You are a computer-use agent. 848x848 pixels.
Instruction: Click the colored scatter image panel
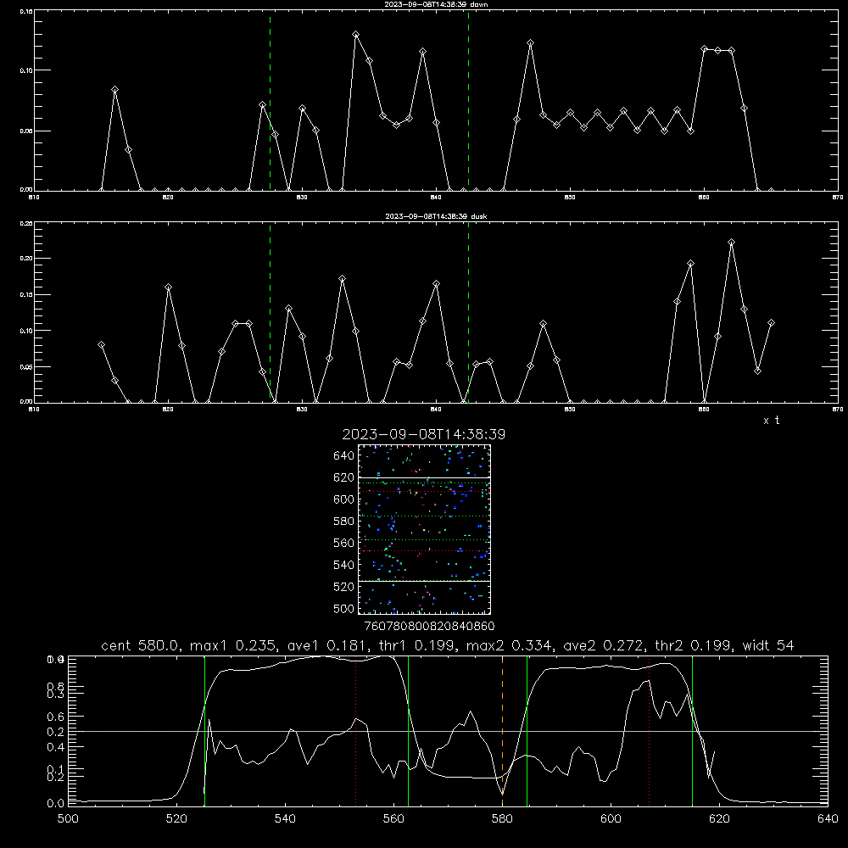pos(424,529)
